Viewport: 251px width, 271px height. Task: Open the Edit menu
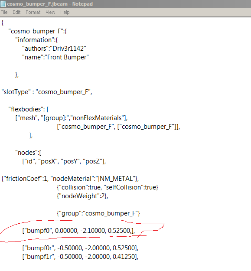(x=16, y=12)
